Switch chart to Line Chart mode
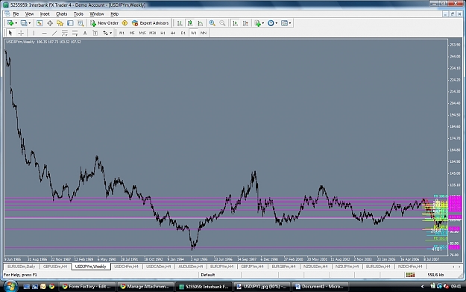The width and height of the screenshot is (466, 292). [x=201, y=23]
